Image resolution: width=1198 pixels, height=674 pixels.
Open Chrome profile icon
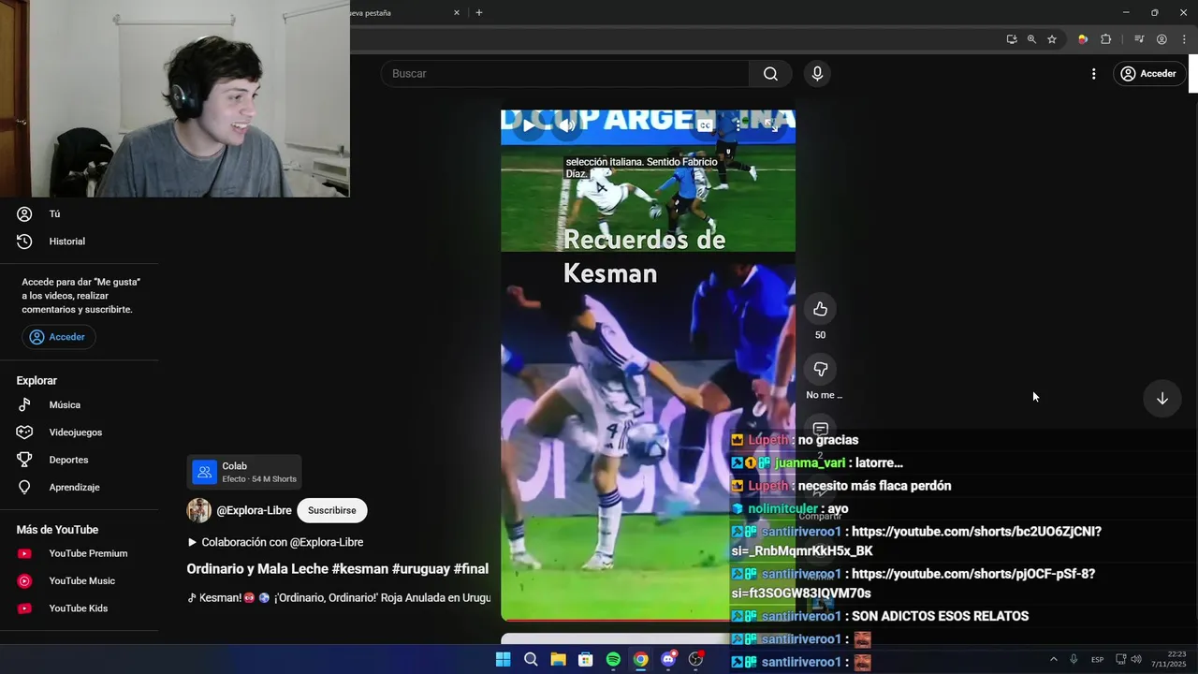pyautogui.click(x=1161, y=39)
